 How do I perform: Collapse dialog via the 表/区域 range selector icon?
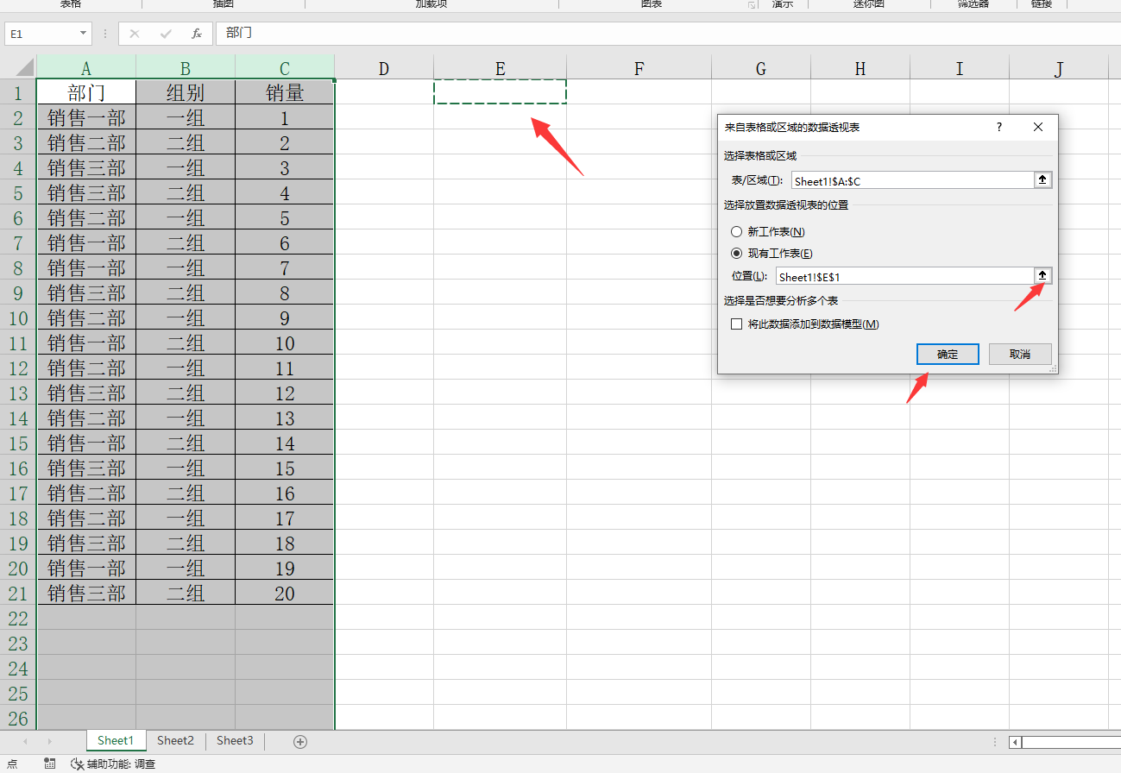click(x=1042, y=180)
